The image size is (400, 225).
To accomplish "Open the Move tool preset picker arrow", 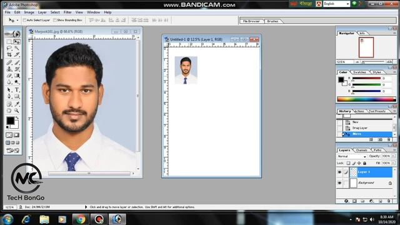I will (17, 20).
